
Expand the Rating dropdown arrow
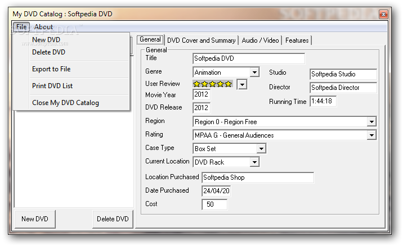point(371,135)
